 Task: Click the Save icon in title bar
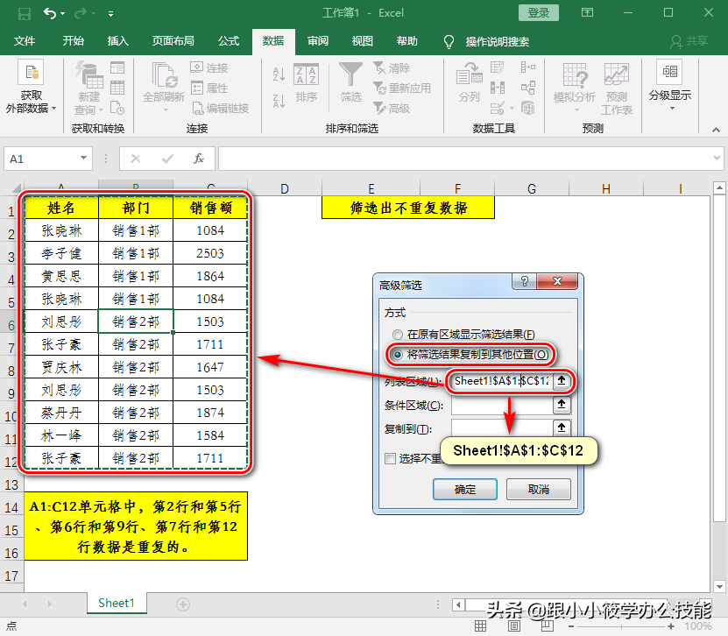tap(25, 13)
